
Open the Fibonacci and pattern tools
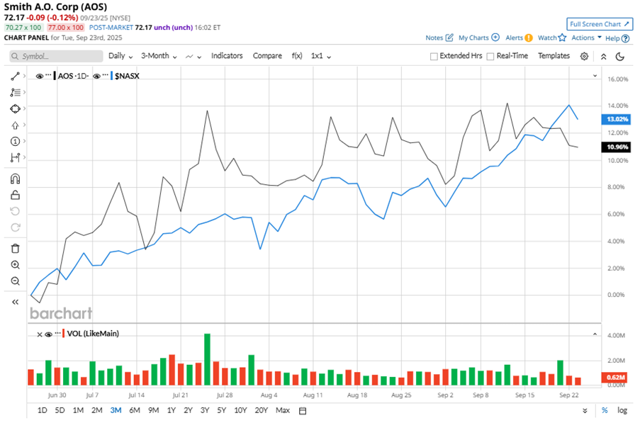coord(15,93)
